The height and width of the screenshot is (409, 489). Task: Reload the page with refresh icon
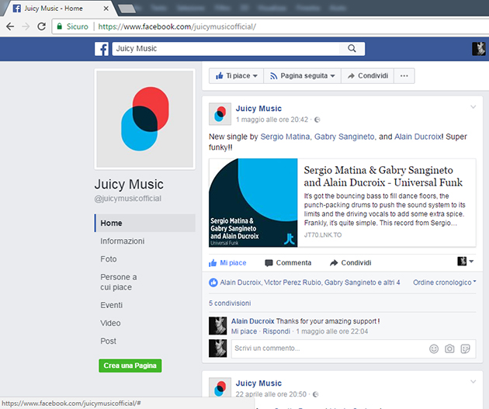[41, 26]
